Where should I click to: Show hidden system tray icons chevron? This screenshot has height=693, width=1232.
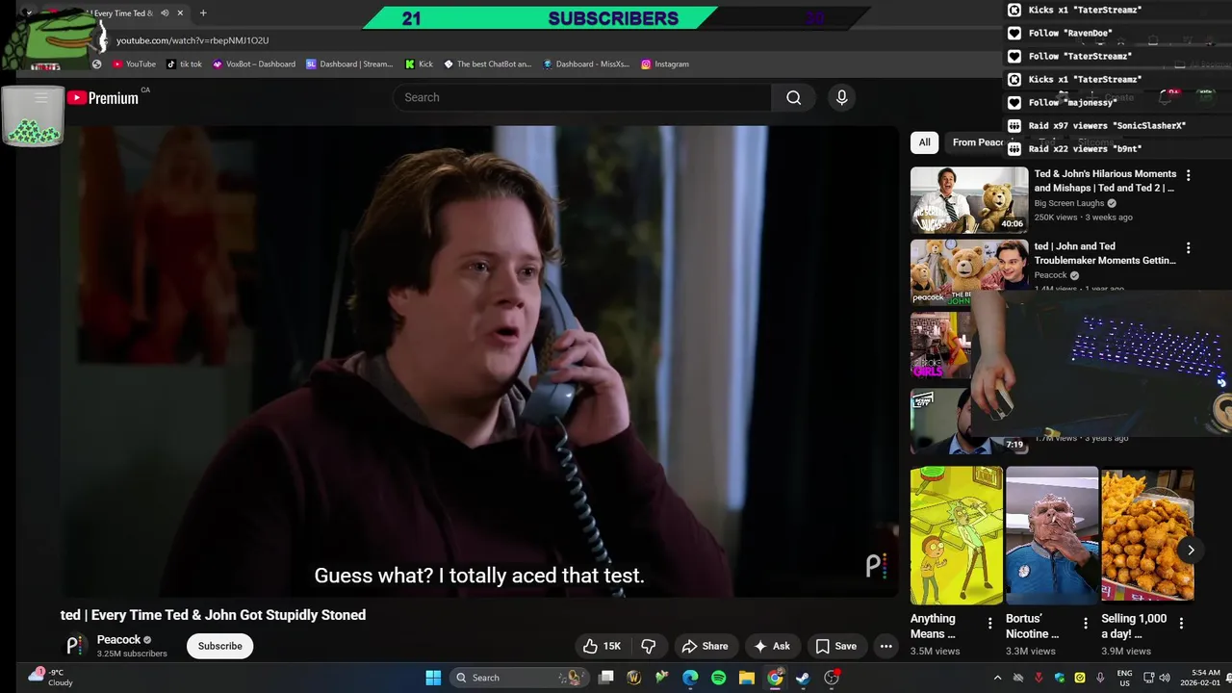pyautogui.click(x=997, y=678)
